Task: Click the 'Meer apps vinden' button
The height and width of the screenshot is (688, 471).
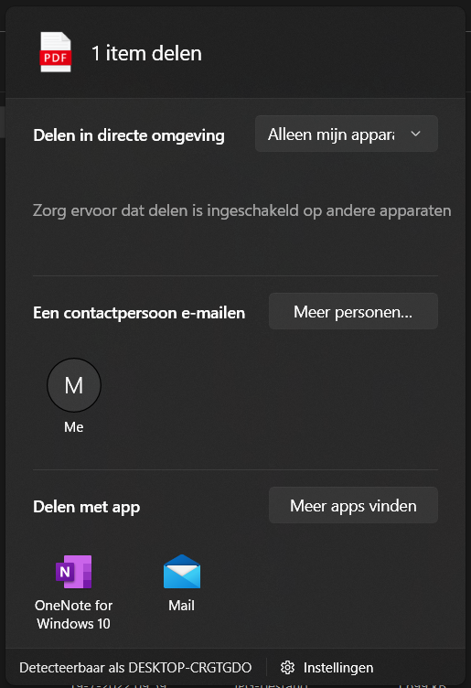Action: click(353, 505)
